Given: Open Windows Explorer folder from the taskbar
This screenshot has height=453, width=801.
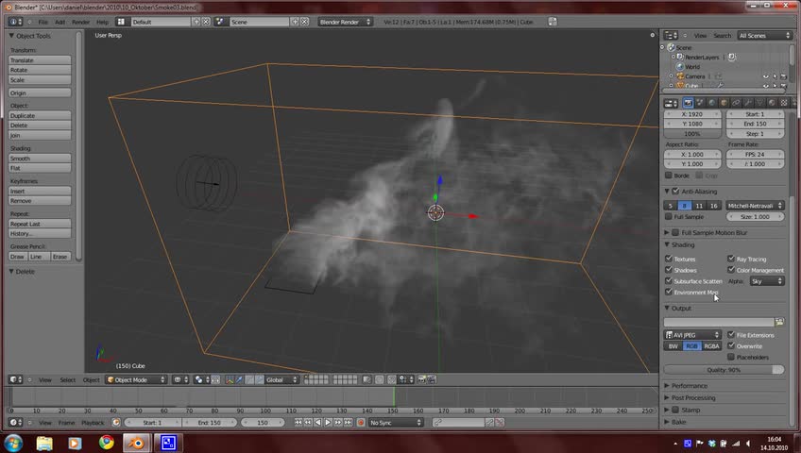Looking at the screenshot, I should coord(44,443).
